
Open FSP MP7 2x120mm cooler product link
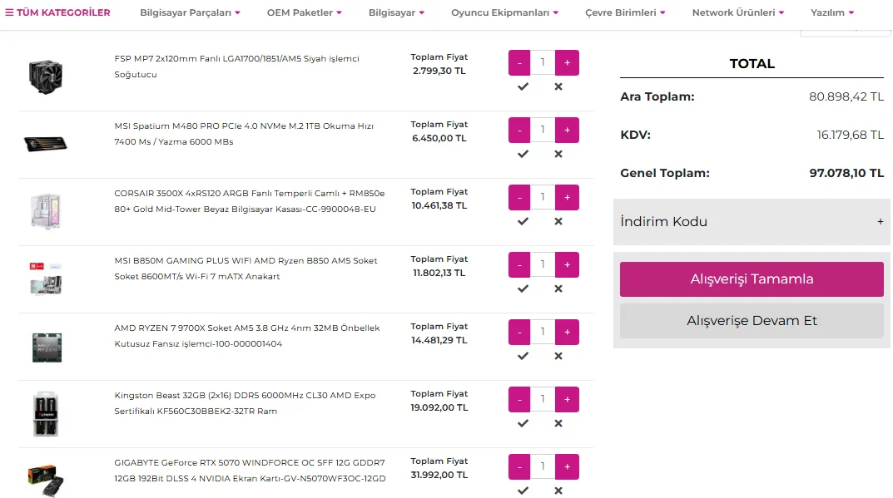coord(237,67)
